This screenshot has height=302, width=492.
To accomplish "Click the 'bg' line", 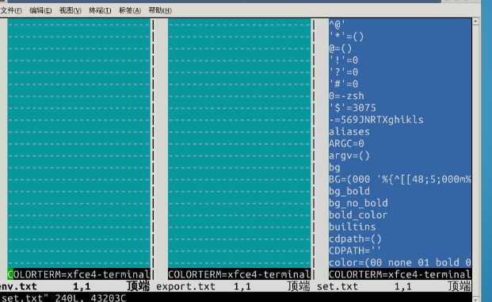I will coord(334,167).
